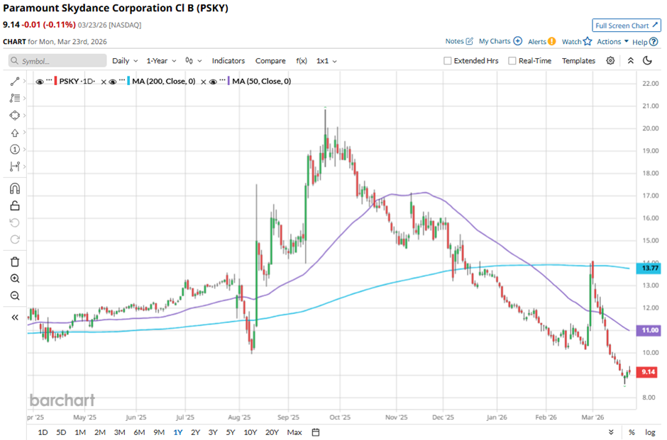The image size is (667, 440).
Task: Open the Indicators menu
Action: 228,61
